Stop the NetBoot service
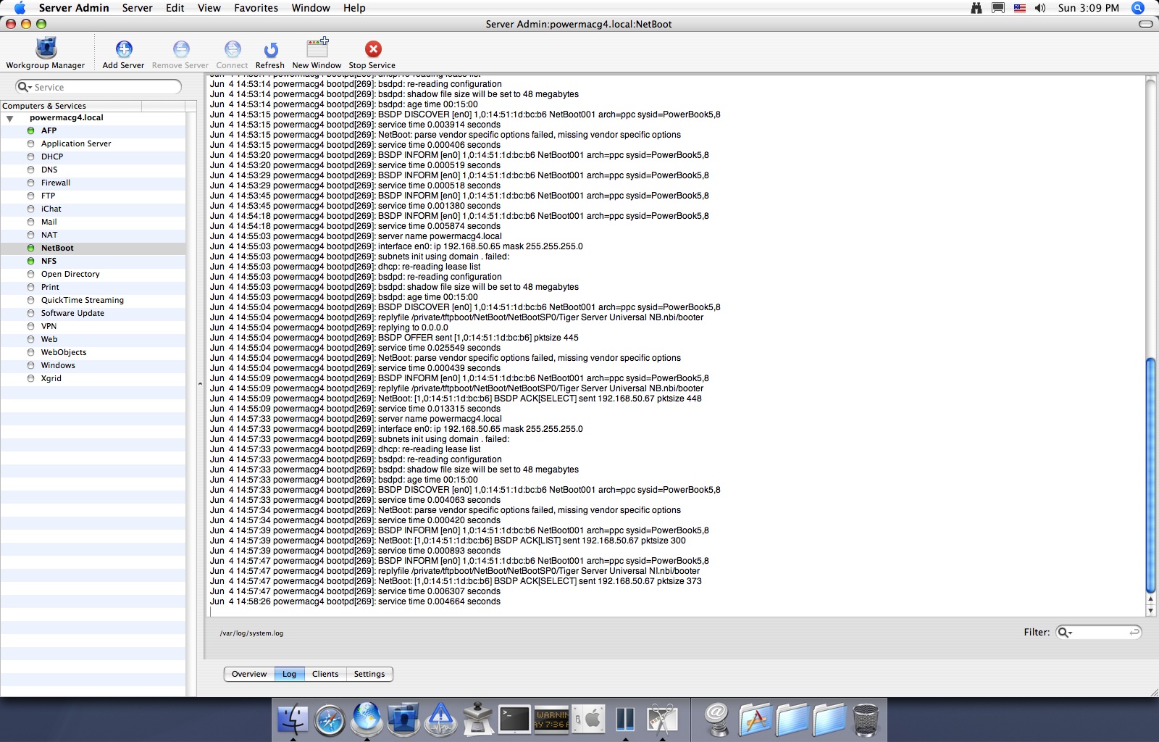Screen dimensions: 1159x742 (x=372, y=53)
